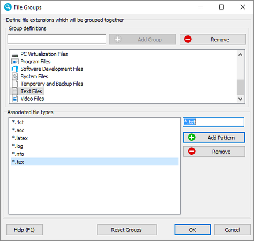Click the Video Files group icon
Viewport: 254px width, 241px height.
(15, 99)
